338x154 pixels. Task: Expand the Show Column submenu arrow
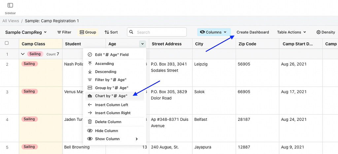(137, 139)
